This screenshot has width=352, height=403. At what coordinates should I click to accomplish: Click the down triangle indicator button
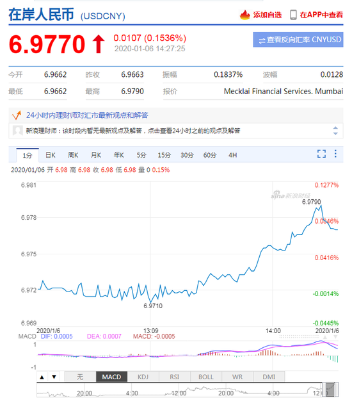pos(54,377)
